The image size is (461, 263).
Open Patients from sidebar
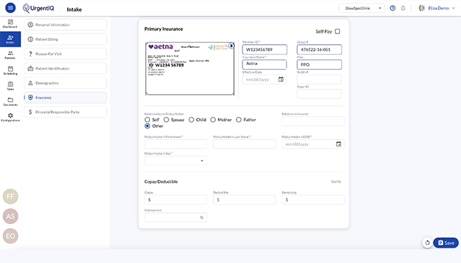(x=11, y=55)
